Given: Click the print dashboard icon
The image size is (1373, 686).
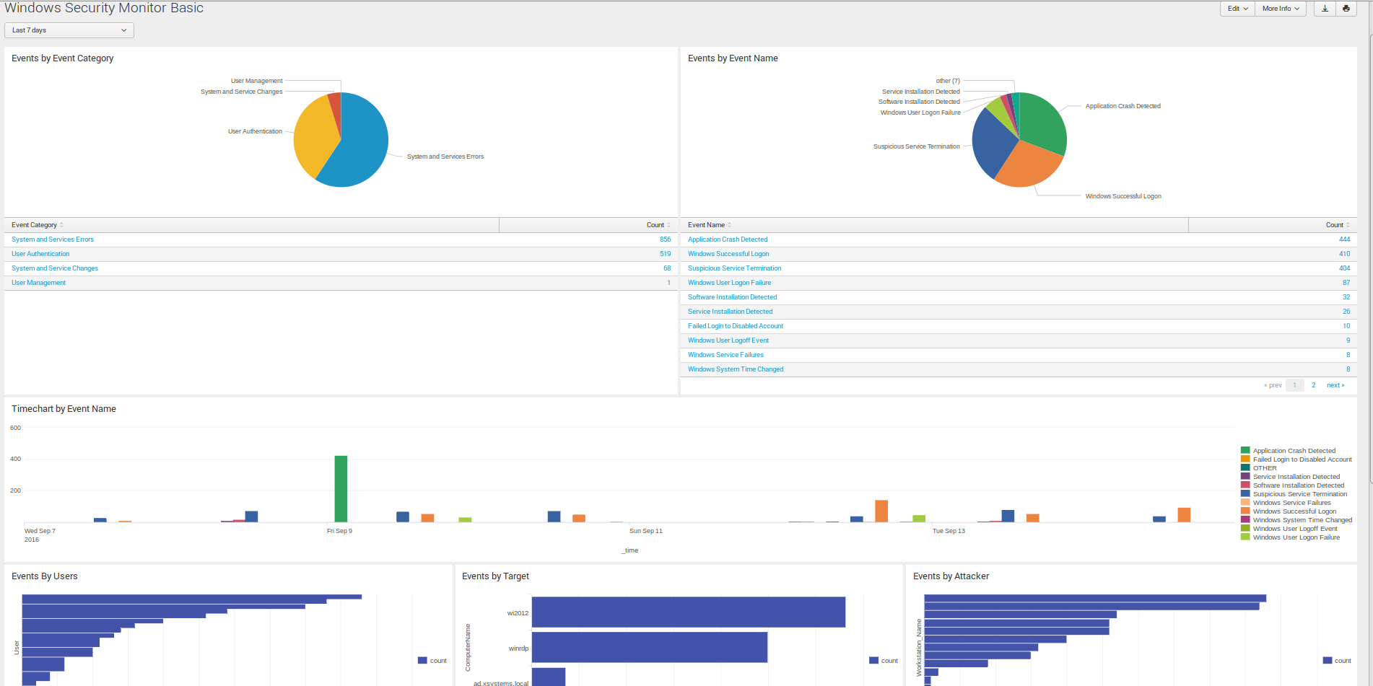Looking at the screenshot, I should (x=1346, y=9).
